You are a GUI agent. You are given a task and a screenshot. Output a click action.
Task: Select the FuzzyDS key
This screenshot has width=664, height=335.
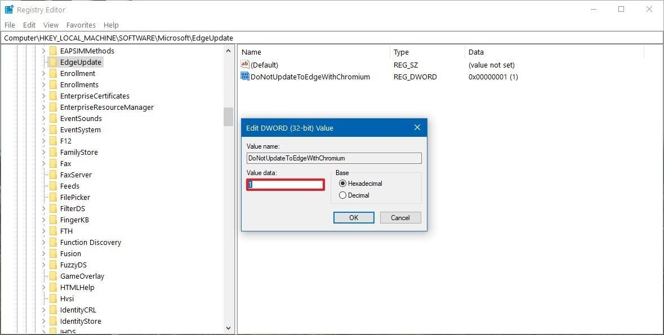pos(73,265)
